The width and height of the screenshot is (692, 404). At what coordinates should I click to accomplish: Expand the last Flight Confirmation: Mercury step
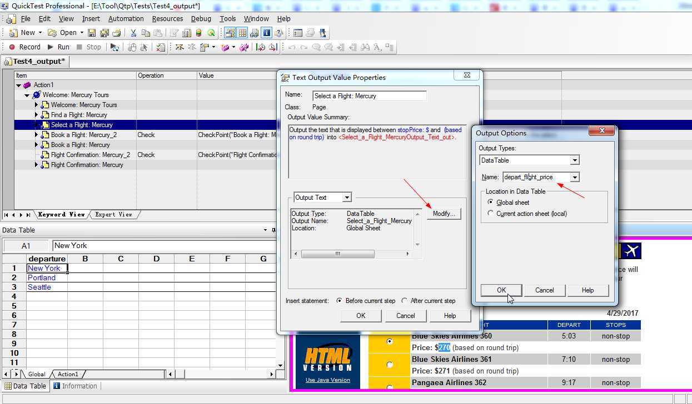[x=37, y=165]
